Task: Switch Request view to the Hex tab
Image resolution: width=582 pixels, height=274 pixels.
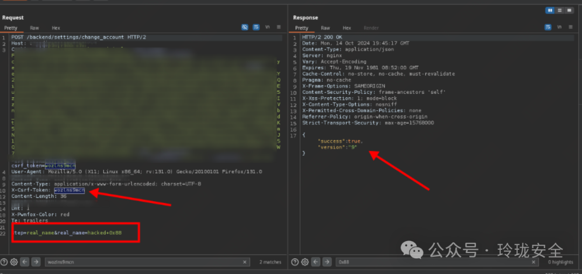Action: click(56, 28)
